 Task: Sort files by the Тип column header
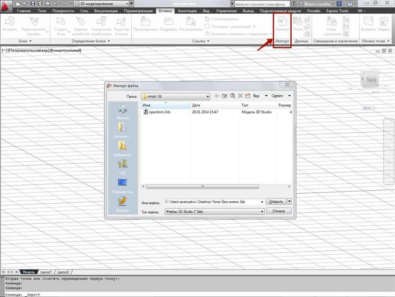pos(258,105)
